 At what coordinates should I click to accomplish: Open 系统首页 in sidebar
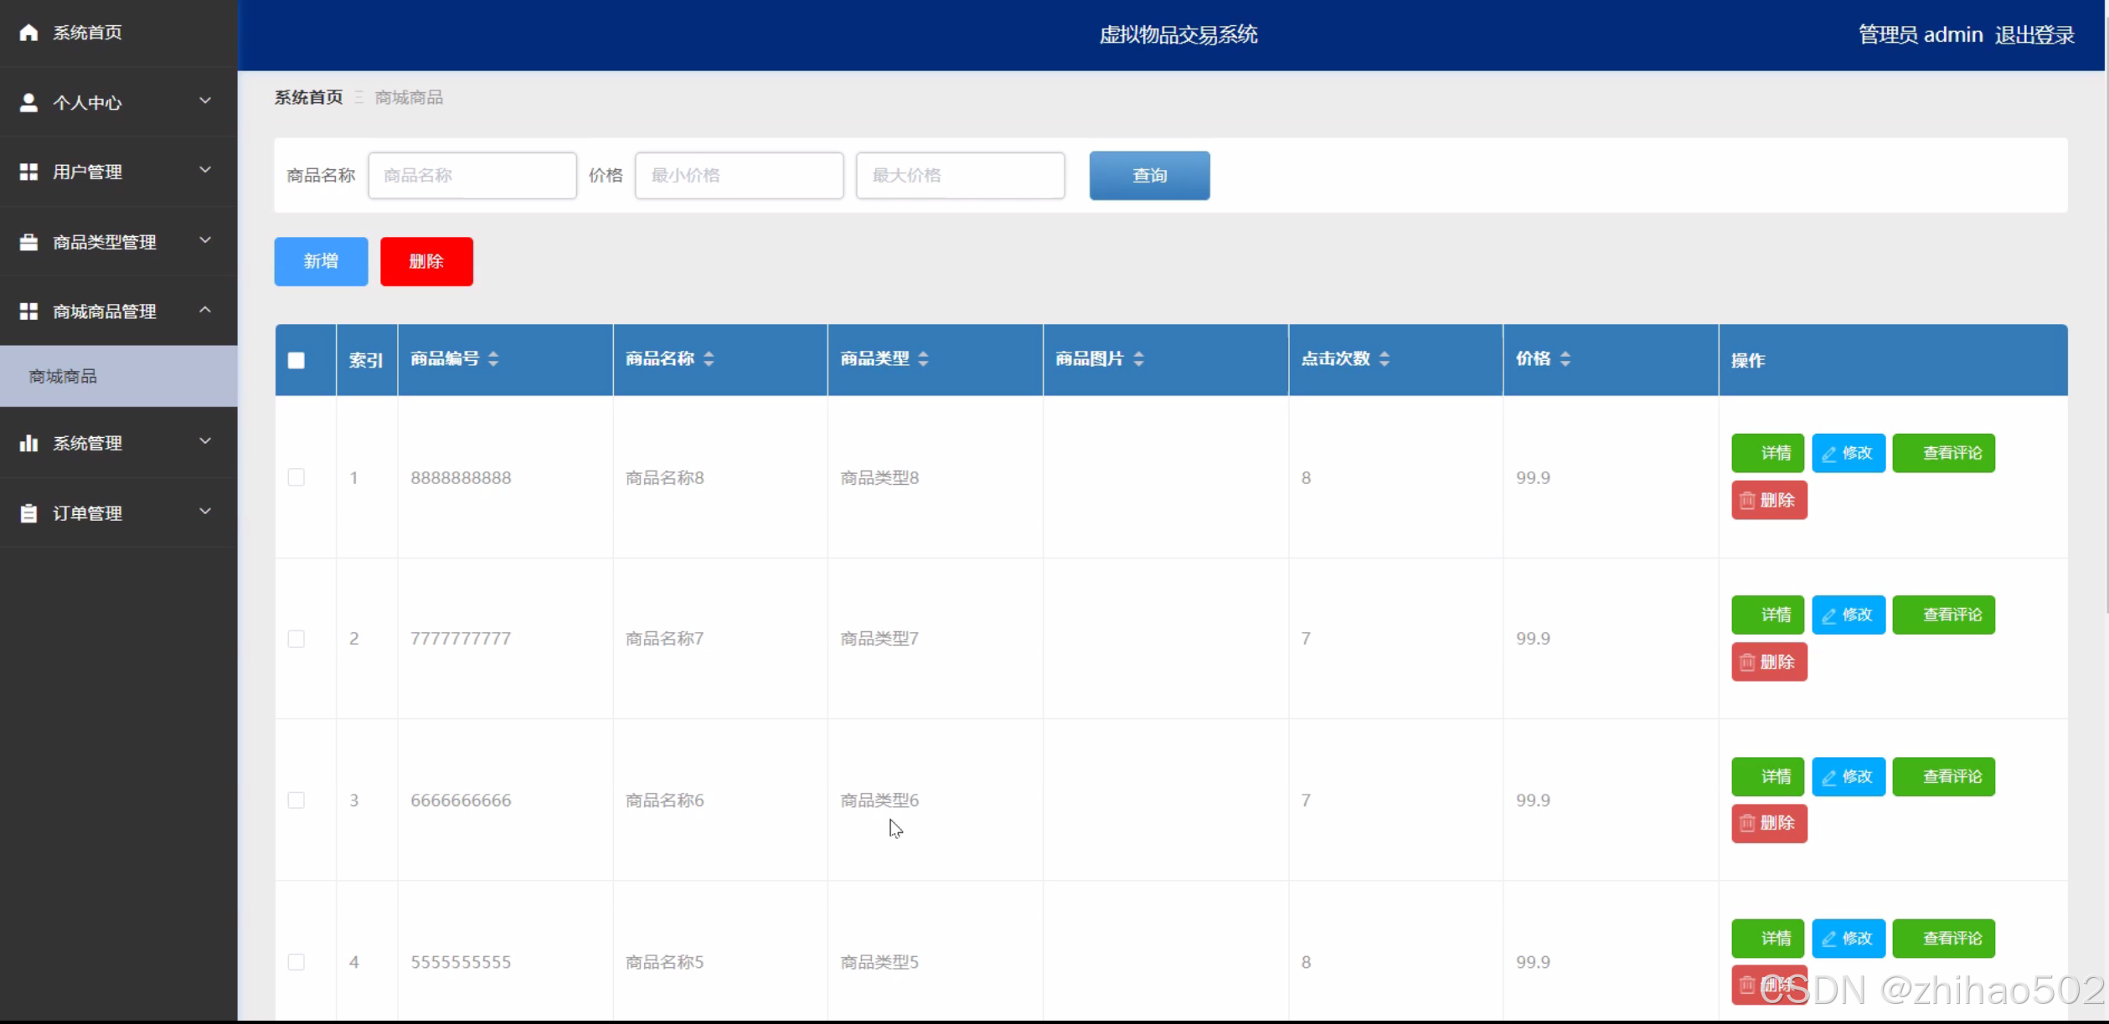pos(119,33)
